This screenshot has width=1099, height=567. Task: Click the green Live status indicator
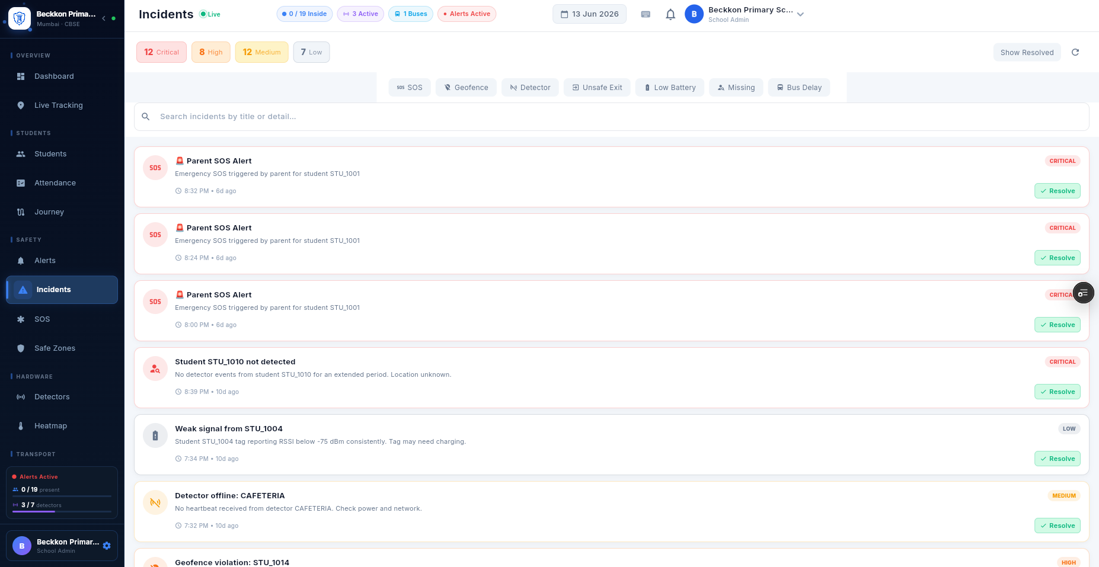(210, 14)
